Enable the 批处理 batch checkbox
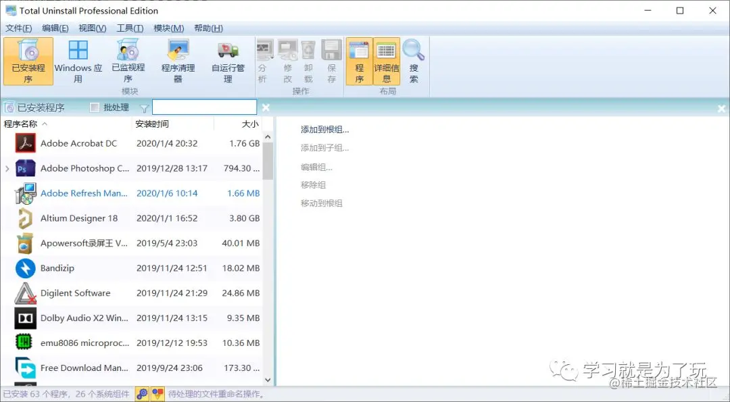 (95, 107)
